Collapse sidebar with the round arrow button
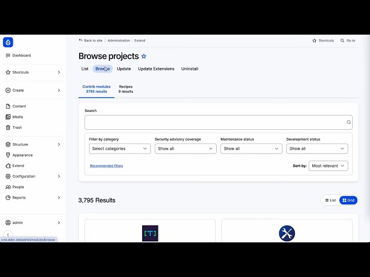This screenshot has width=370, height=277. point(8,235)
